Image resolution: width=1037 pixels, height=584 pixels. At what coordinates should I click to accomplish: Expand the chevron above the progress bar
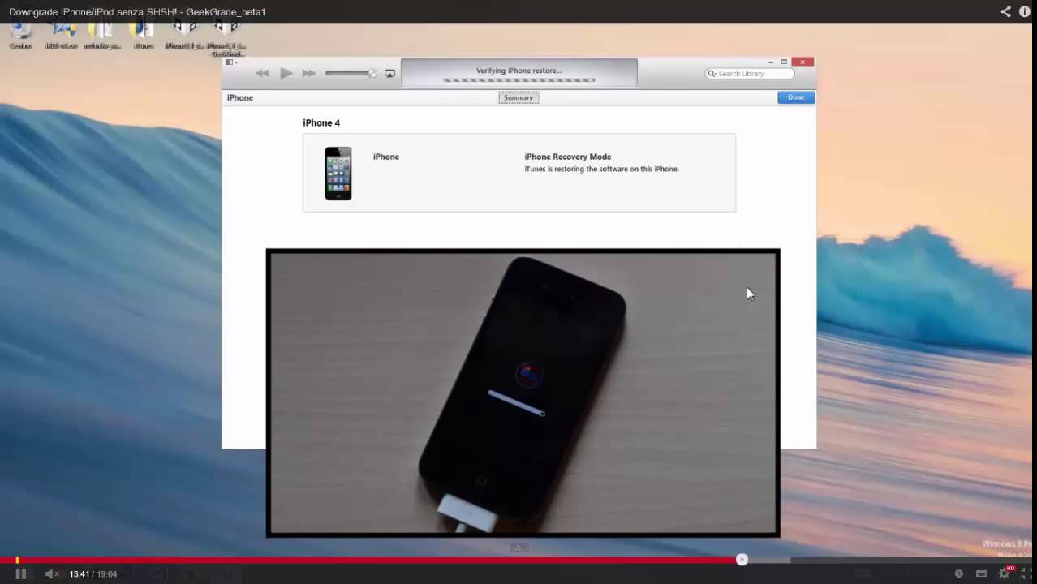tap(518, 548)
